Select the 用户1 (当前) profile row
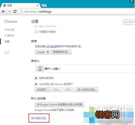The width and height of the screenshot is (135, 125). (85, 69)
